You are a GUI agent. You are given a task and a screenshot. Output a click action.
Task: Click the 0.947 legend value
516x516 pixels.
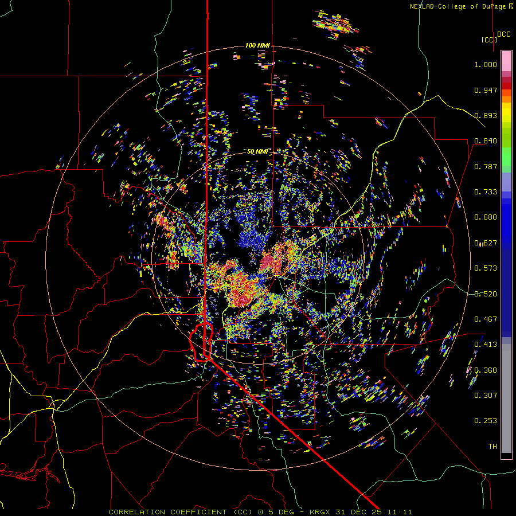pos(486,90)
